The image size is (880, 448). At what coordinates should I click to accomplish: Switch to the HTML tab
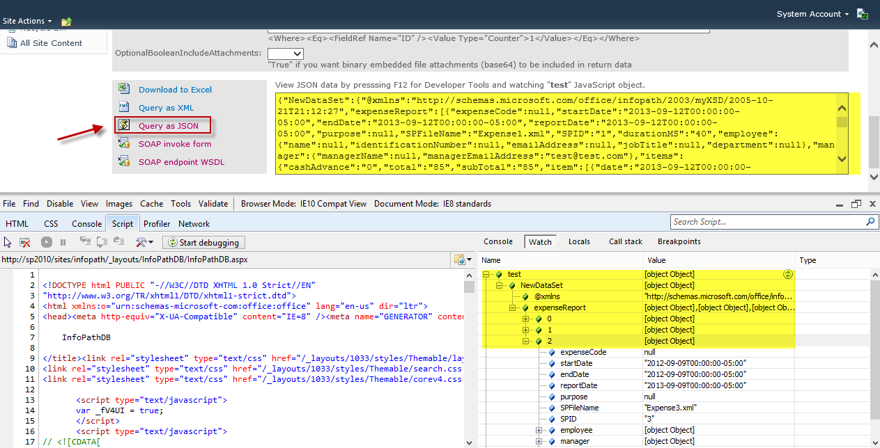point(17,223)
